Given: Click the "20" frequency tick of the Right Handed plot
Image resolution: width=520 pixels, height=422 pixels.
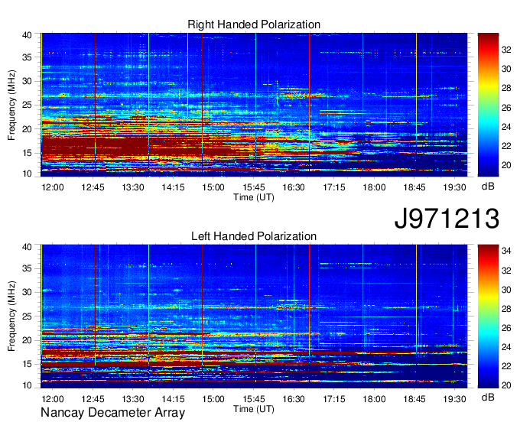Looking at the screenshot, I should (x=28, y=129).
